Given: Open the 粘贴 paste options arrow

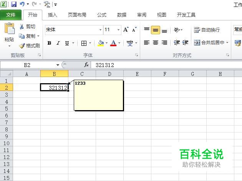Looking at the screenshot, I should (x=10, y=46).
